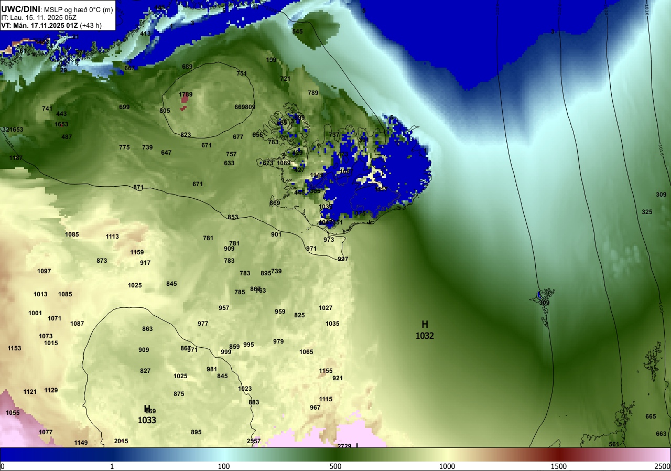Click the height value 1113

click(112, 237)
